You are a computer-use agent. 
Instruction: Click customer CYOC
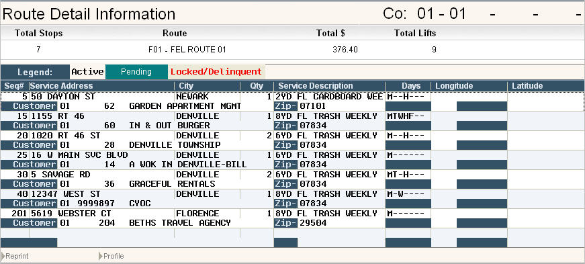click(140, 203)
